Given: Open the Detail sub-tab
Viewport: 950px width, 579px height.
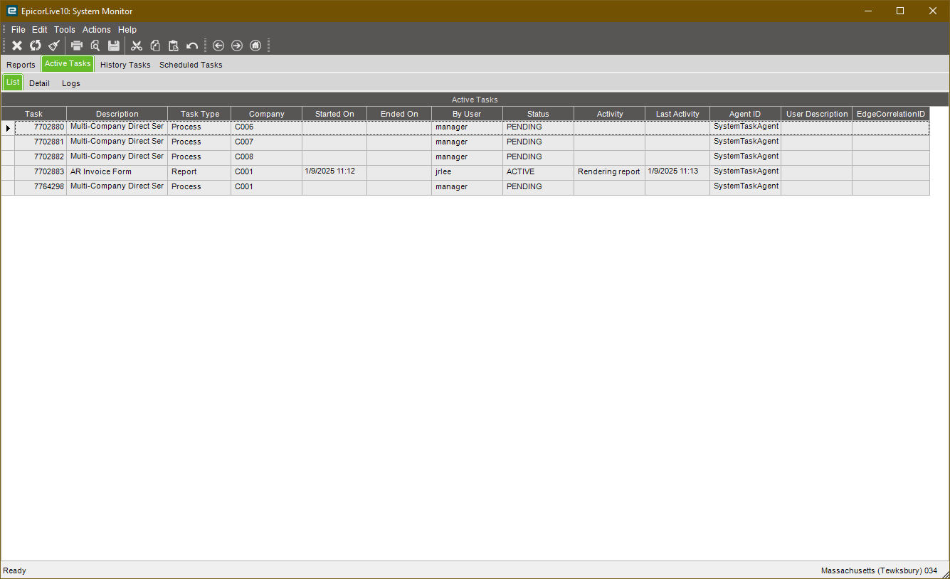Looking at the screenshot, I should pyautogui.click(x=40, y=83).
